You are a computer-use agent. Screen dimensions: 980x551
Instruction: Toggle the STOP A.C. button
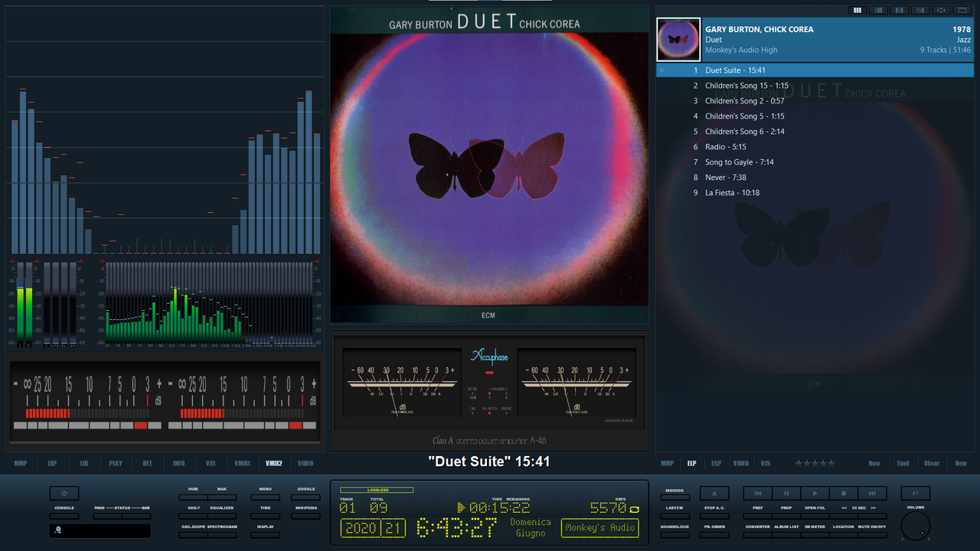pyautogui.click(x=714, y=517)
